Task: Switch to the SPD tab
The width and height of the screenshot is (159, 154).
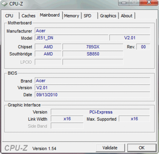Action: tap(90, 16)
